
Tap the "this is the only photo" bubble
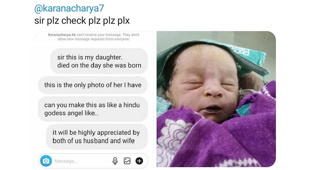(x=93, y=85)
